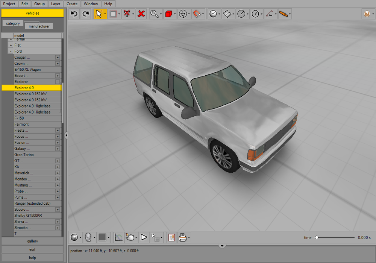The width and height of the screenshot is (376, 263).
Task: Open the Help question mark icon
Action: pyautogui.click(x=367, y=14)
